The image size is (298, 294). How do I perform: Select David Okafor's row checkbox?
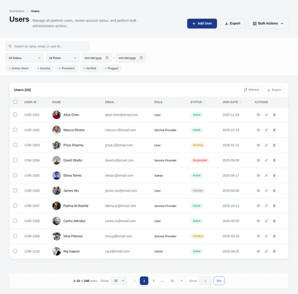(x=15, y=160)
